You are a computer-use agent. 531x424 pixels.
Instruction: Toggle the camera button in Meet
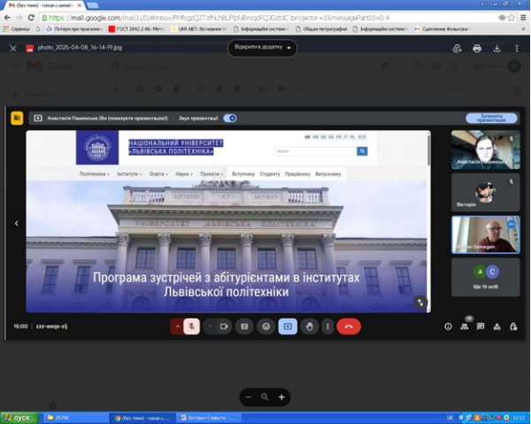pos(224,327)
